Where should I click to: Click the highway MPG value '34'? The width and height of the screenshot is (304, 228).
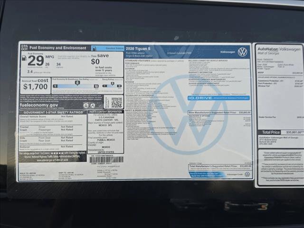pos(58,64)
